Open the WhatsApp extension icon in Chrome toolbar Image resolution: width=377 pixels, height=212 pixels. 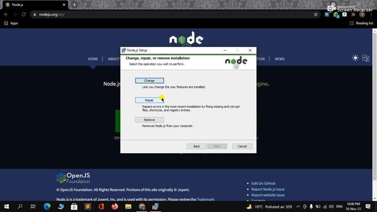click(x=336, y=15)
